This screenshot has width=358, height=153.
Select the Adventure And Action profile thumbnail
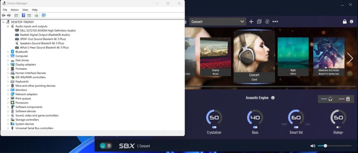click(x=329, y=57)
